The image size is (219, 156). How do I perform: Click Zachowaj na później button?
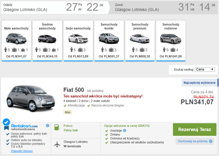coord(194,141)
